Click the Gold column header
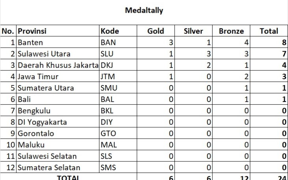This screenshot has width=288, height=180. [x=155, y=31]
